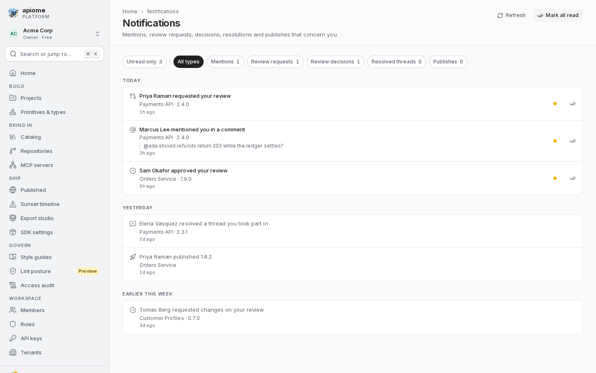Screen dimensions: 596x373
Task: Open the Home breadcrumb link
Action: [130, 12]
